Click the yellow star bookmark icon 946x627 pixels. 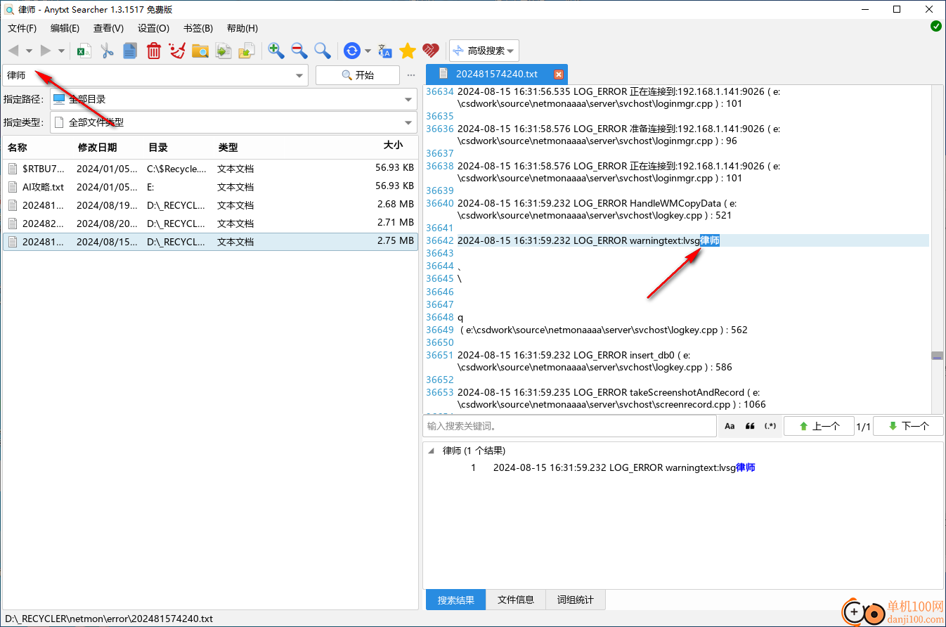(408, 51)
